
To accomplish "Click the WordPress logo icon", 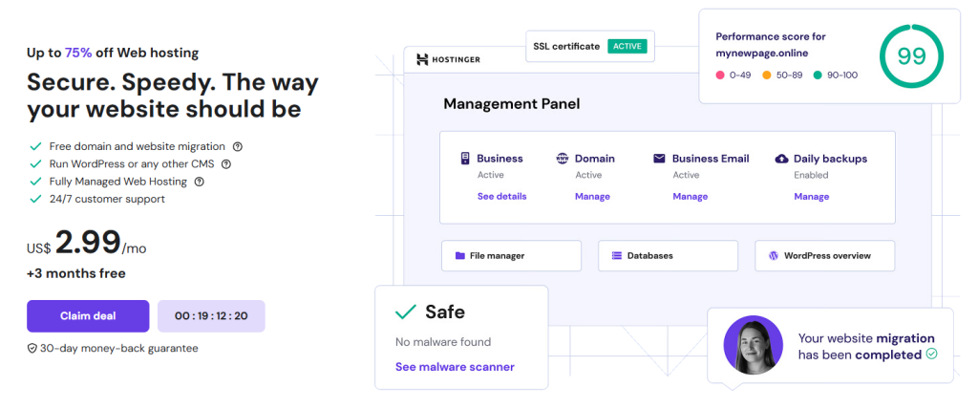I will (x=774, y=255).
